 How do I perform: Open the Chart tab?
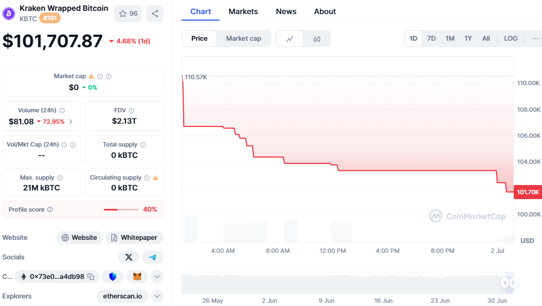point(201,11)
